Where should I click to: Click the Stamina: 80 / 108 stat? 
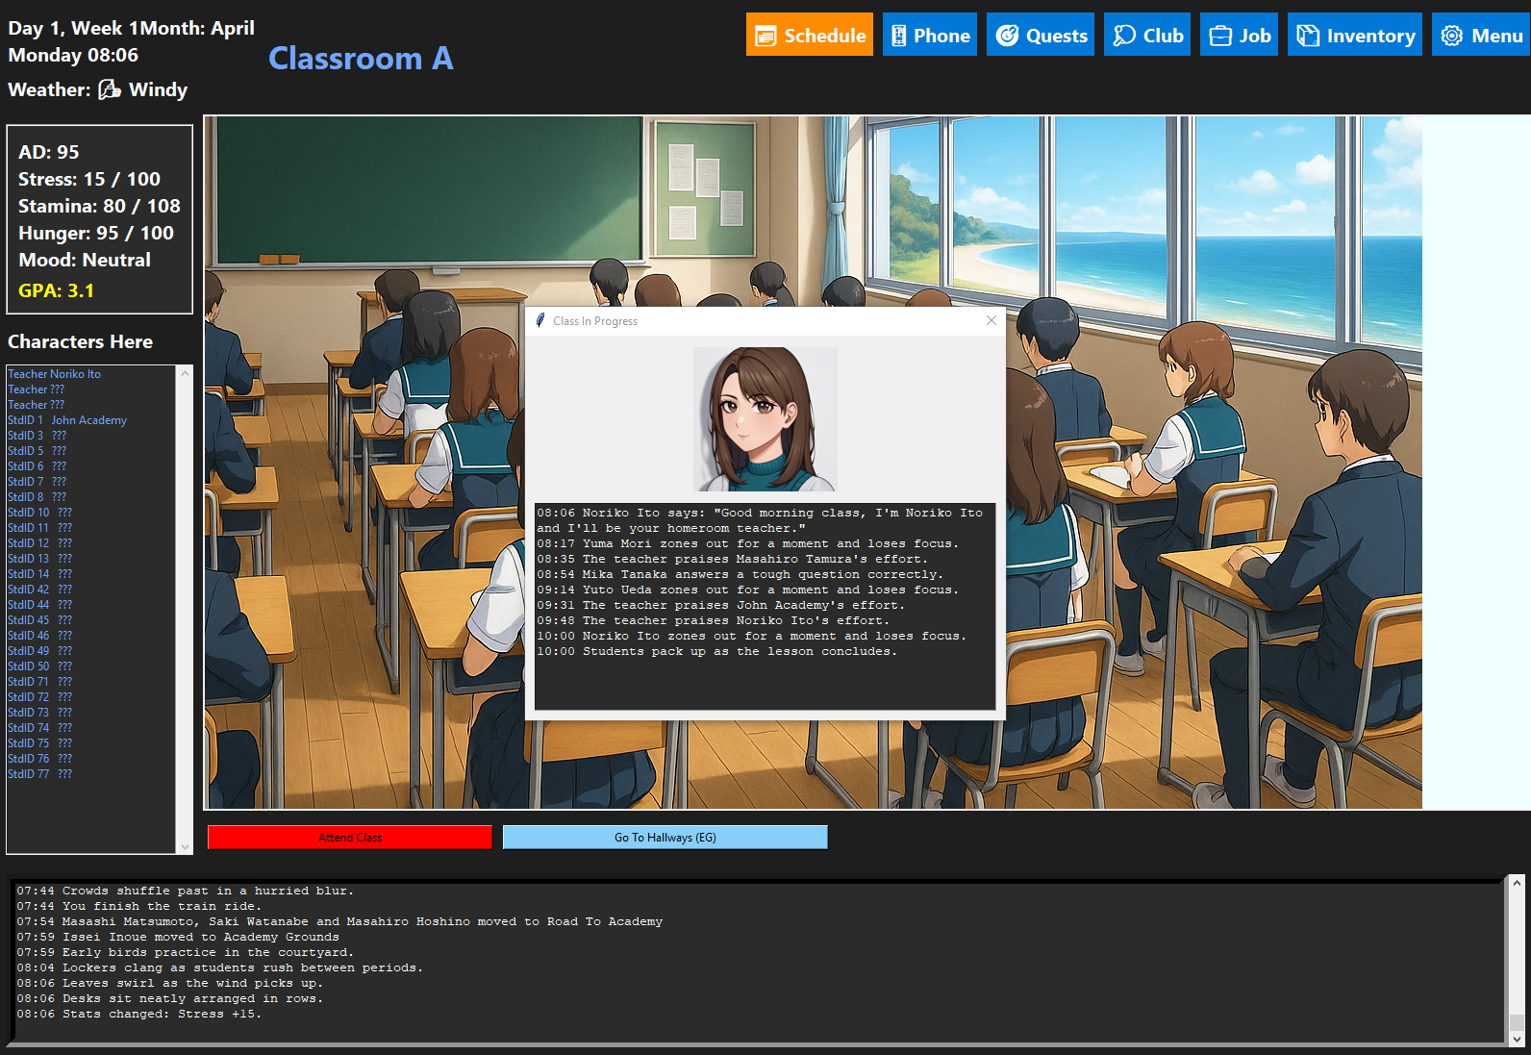coord(99,206)
